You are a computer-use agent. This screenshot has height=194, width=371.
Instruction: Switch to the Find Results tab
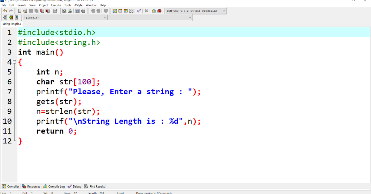[95, 186]
